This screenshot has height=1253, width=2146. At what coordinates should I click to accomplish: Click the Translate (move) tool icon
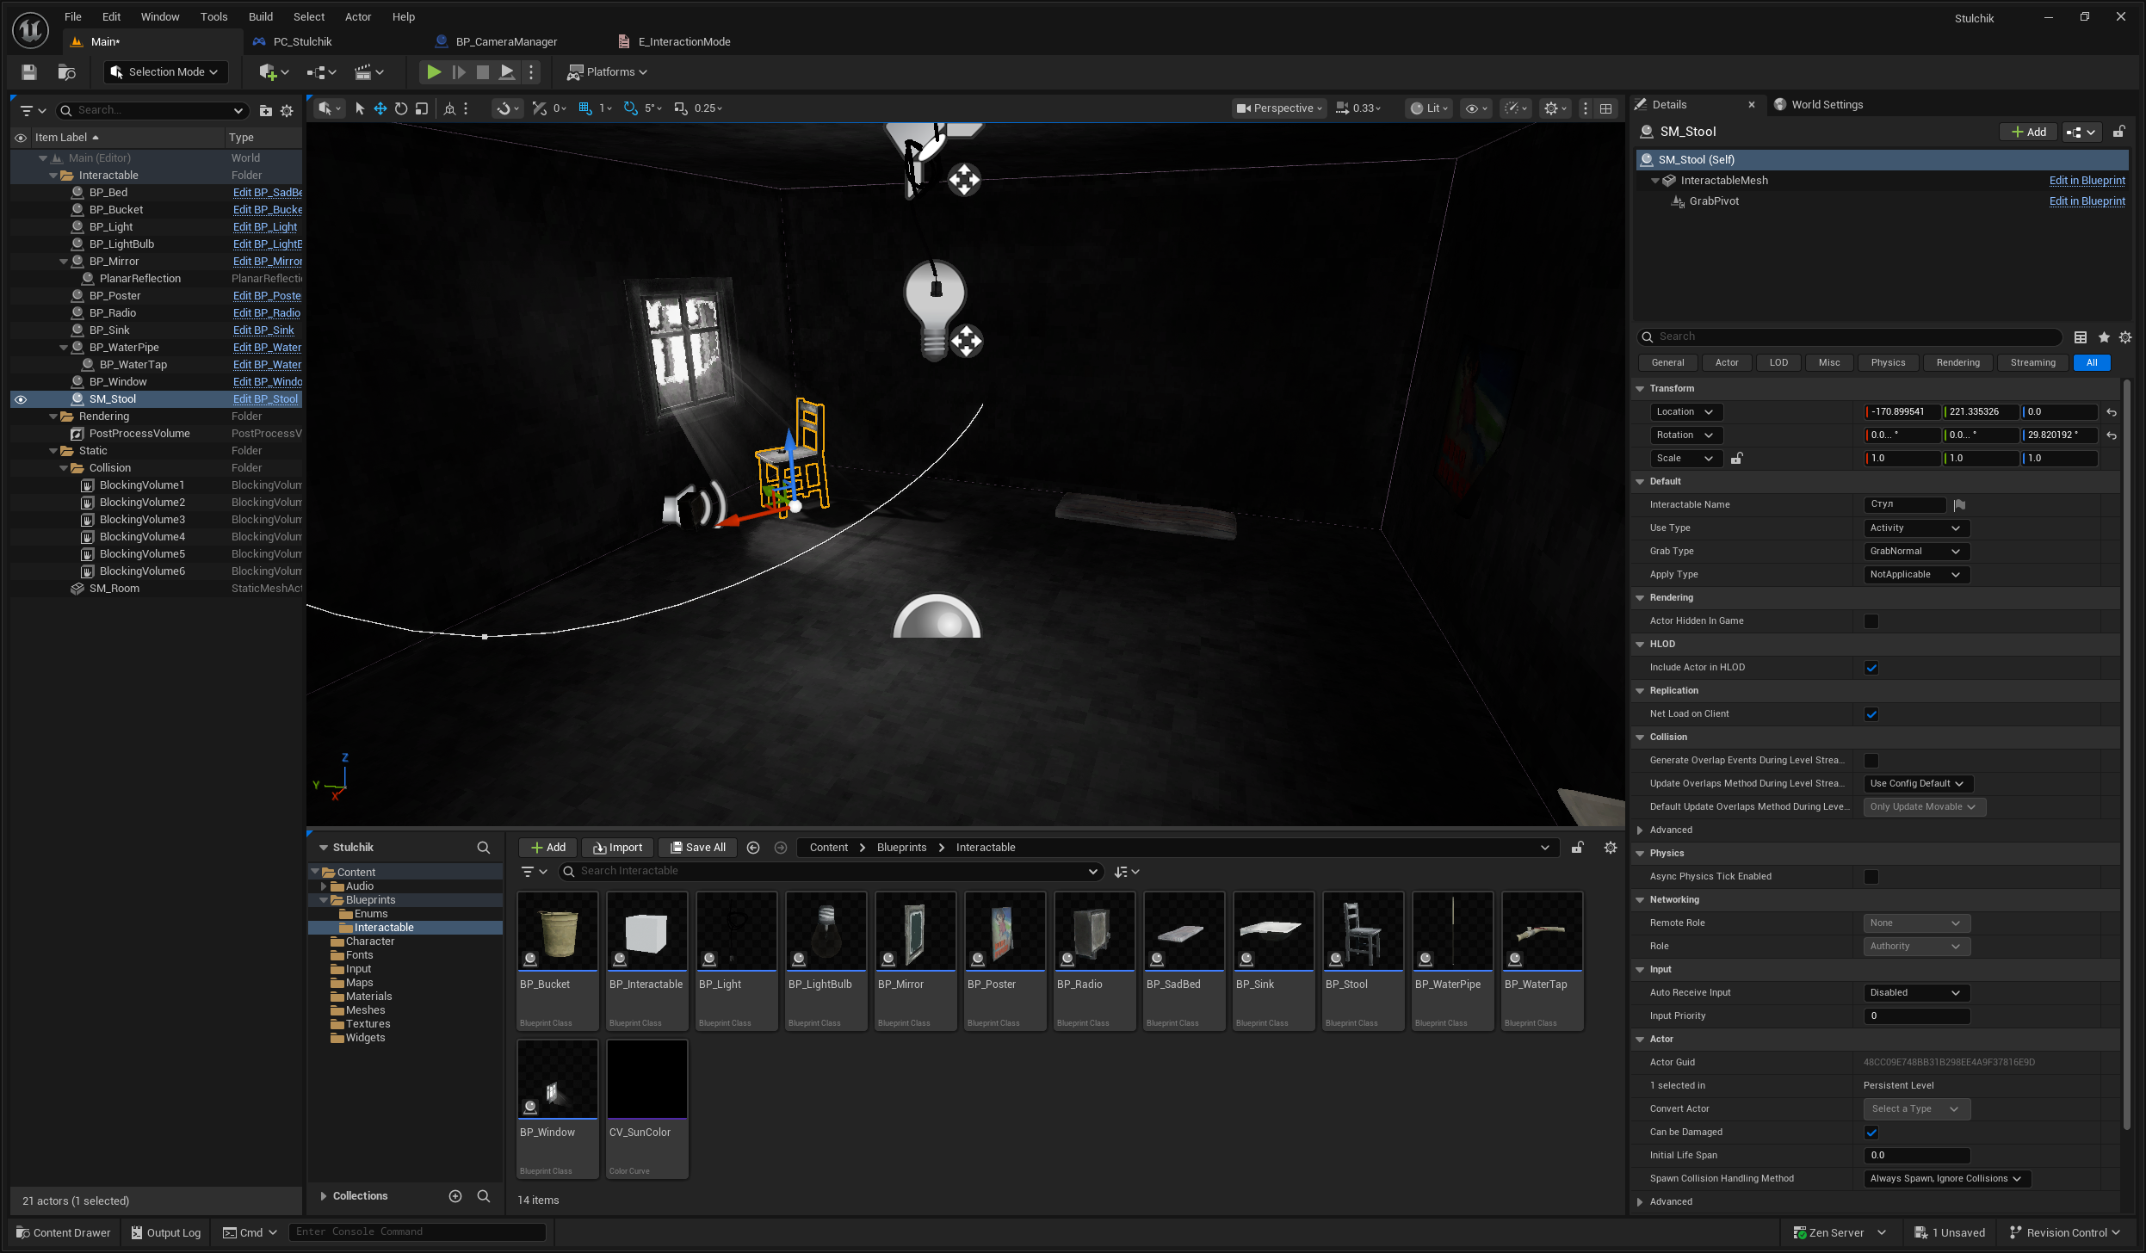pyautogui.click(x=380, y=108)
